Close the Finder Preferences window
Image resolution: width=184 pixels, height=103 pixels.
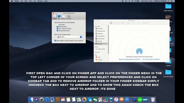[53, 13]
